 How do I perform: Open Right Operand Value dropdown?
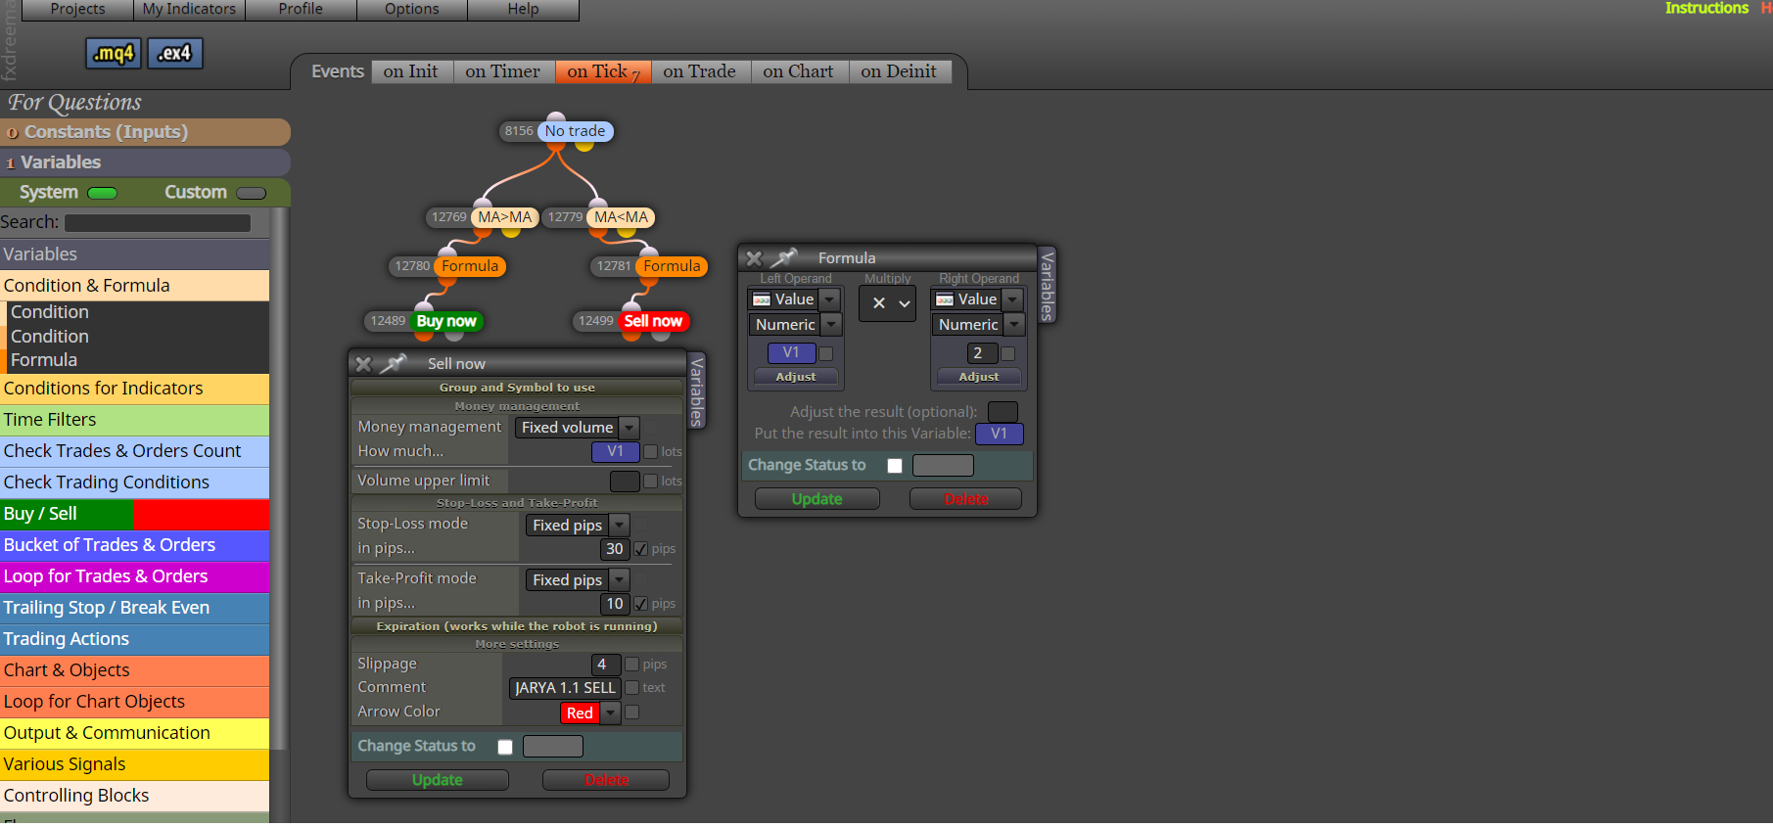1011,299
